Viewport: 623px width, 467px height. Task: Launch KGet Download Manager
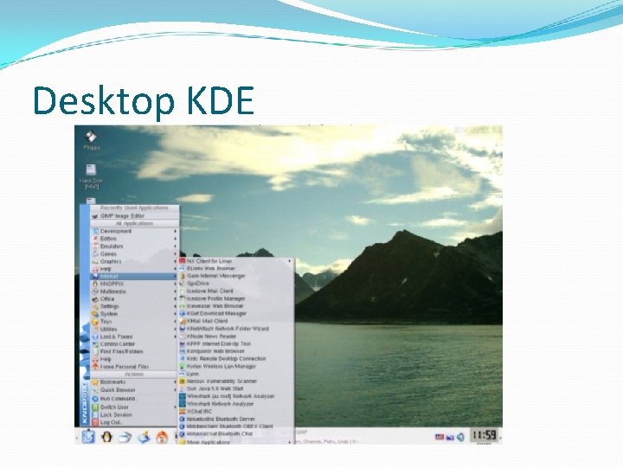point(236,313)
